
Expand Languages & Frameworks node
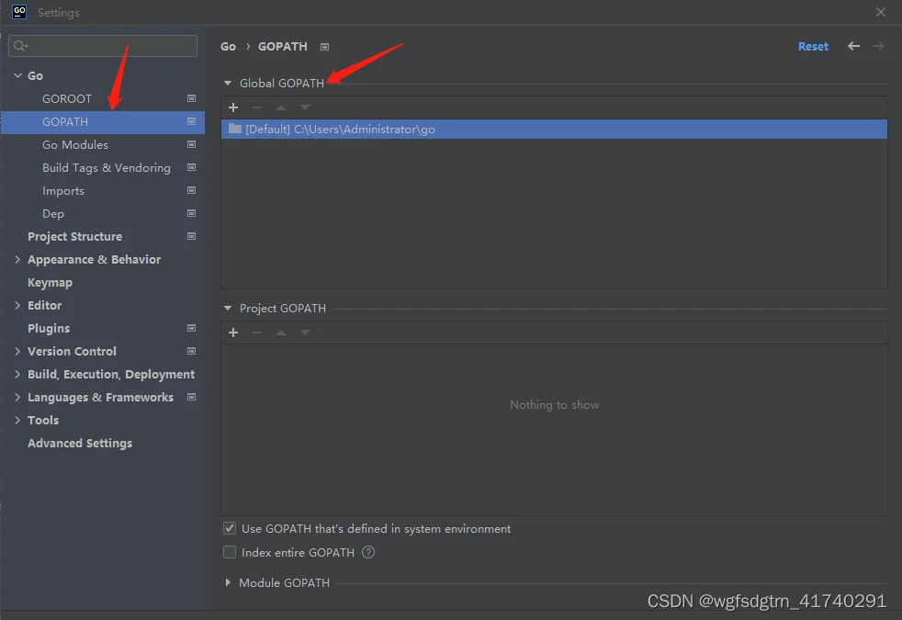17,397
